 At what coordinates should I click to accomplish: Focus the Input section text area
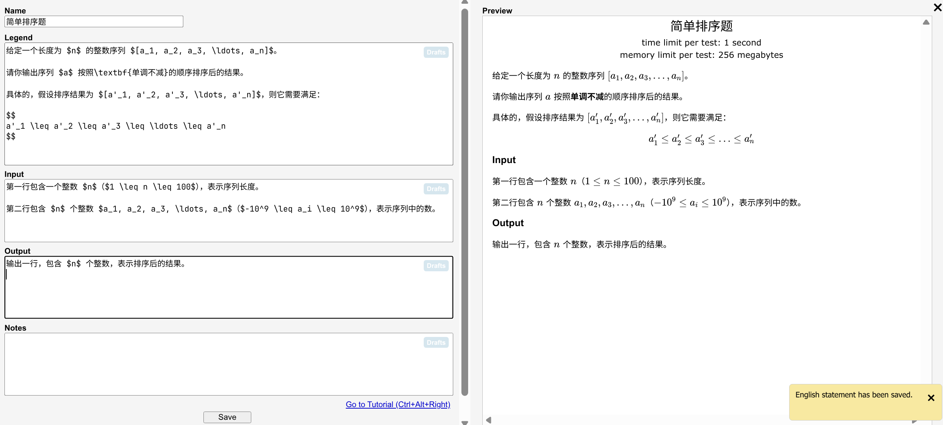[224, 228]
